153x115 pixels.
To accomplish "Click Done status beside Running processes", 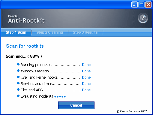I will click(86, 65).
